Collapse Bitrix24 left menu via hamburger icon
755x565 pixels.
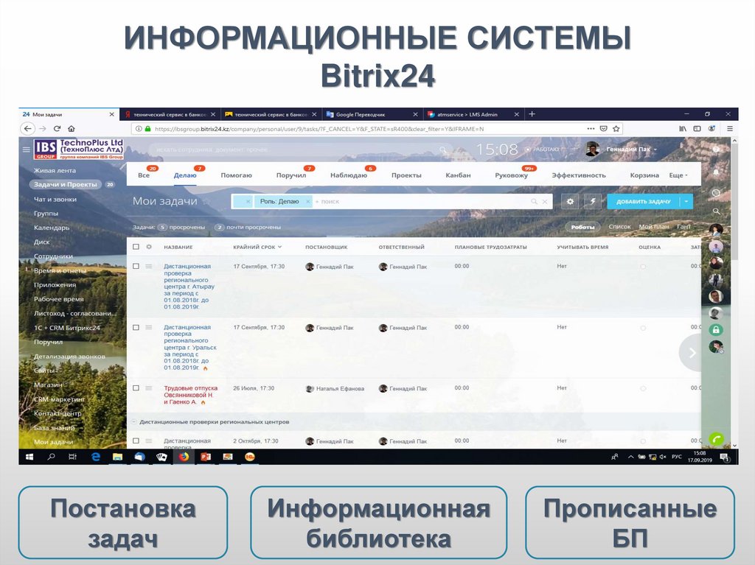coord(27,150)
